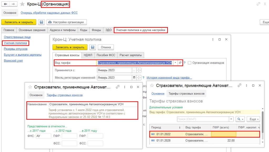Open calendar picker for Месяц регистрации изменений
Viewport: 269px width, 152px height.
[134, 78]
